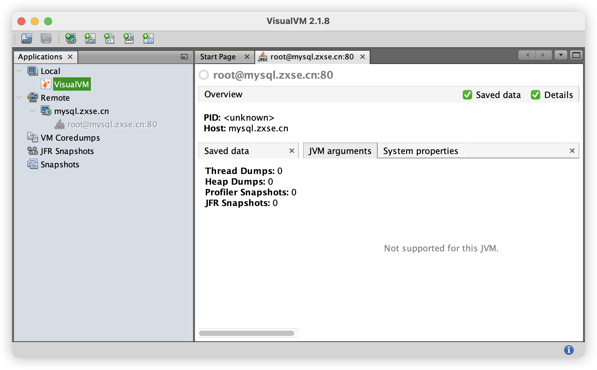Click the Add JFR Snapshot toolbar icon
Image resolution: width=597 pixels, height=370 pixels.
coord(129,39)
